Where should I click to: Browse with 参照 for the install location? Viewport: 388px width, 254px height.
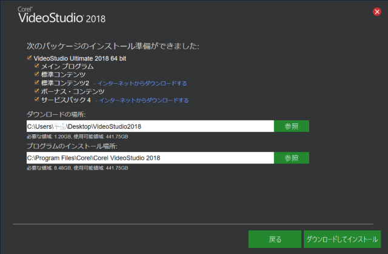click(292, 158)
